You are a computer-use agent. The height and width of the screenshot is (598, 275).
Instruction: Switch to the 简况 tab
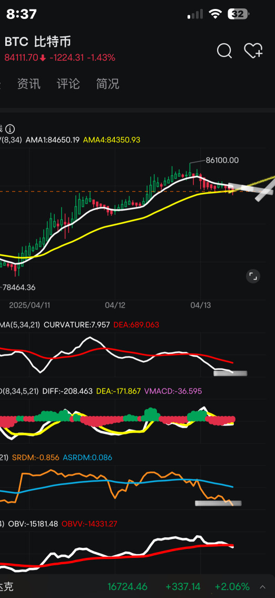point(108,83)
